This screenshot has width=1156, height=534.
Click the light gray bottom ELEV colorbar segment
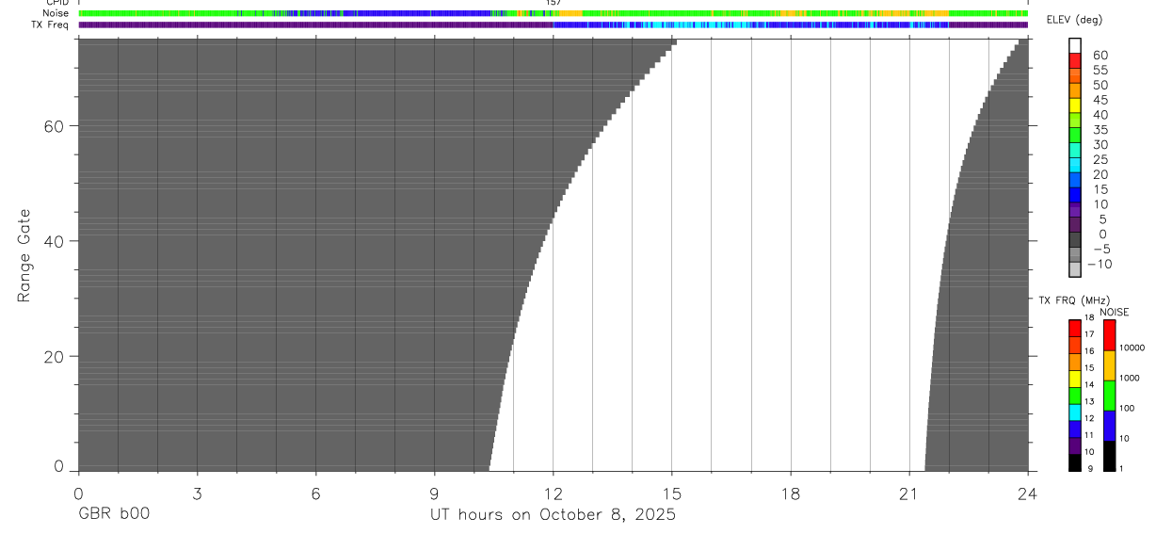pos(1075,269)
